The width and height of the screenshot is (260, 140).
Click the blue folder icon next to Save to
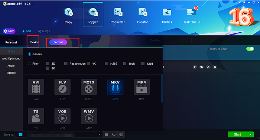pos(20,134)
